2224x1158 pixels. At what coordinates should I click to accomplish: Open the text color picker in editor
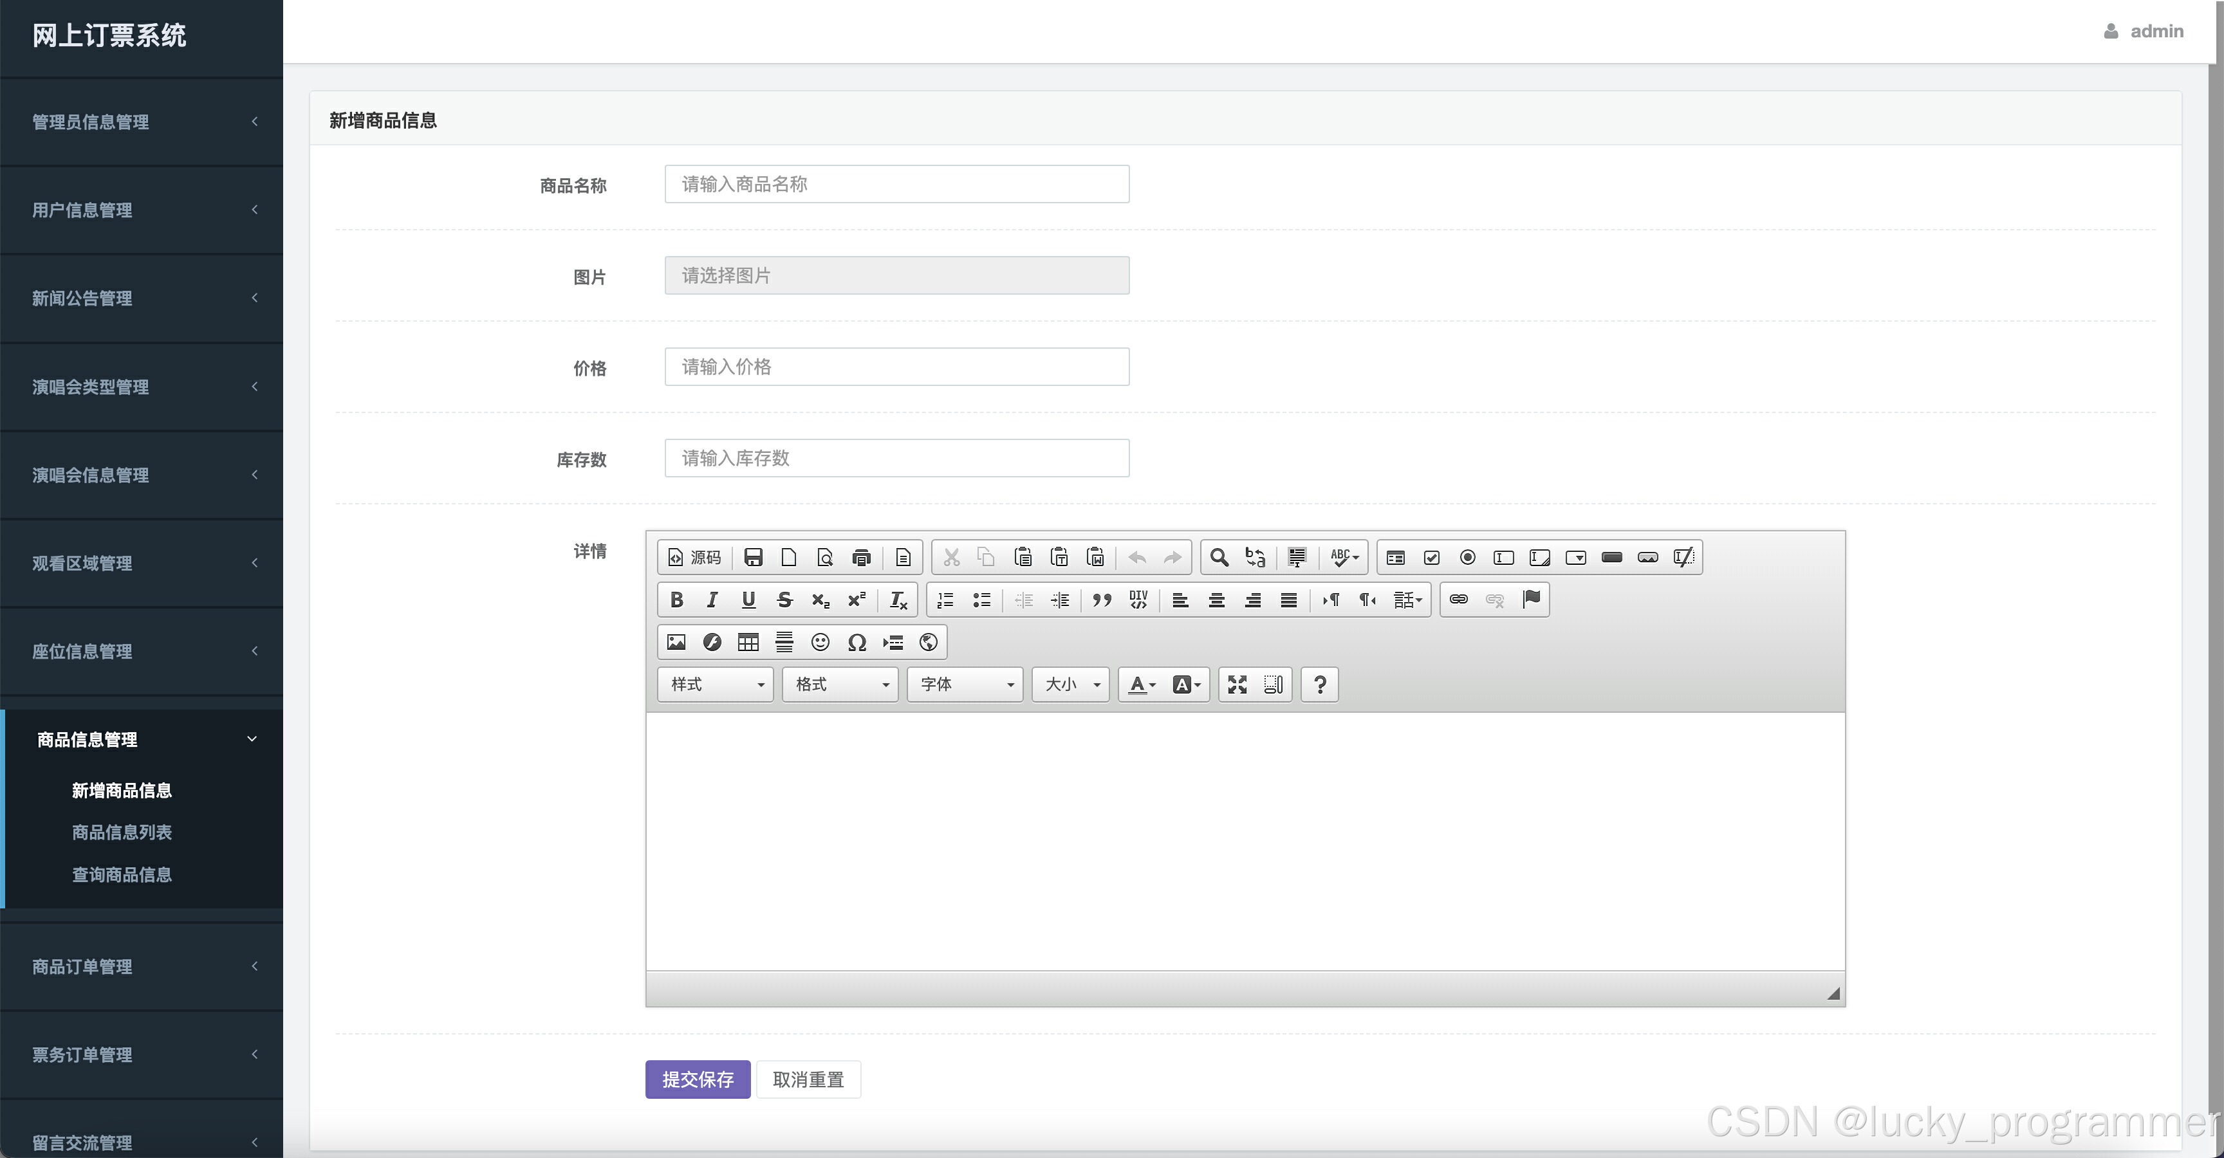(1142, 685)
